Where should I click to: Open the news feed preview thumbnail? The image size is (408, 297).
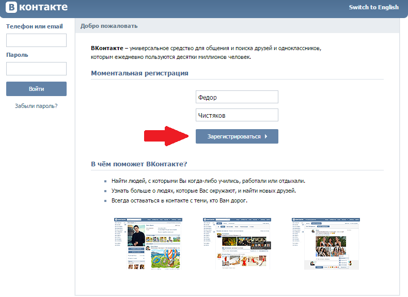(237, 244)
